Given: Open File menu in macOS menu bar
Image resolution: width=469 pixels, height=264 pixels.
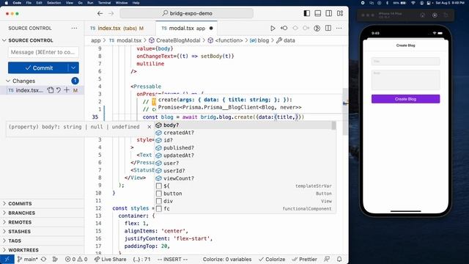Looking at the screenshot, I should click(29, 3).
